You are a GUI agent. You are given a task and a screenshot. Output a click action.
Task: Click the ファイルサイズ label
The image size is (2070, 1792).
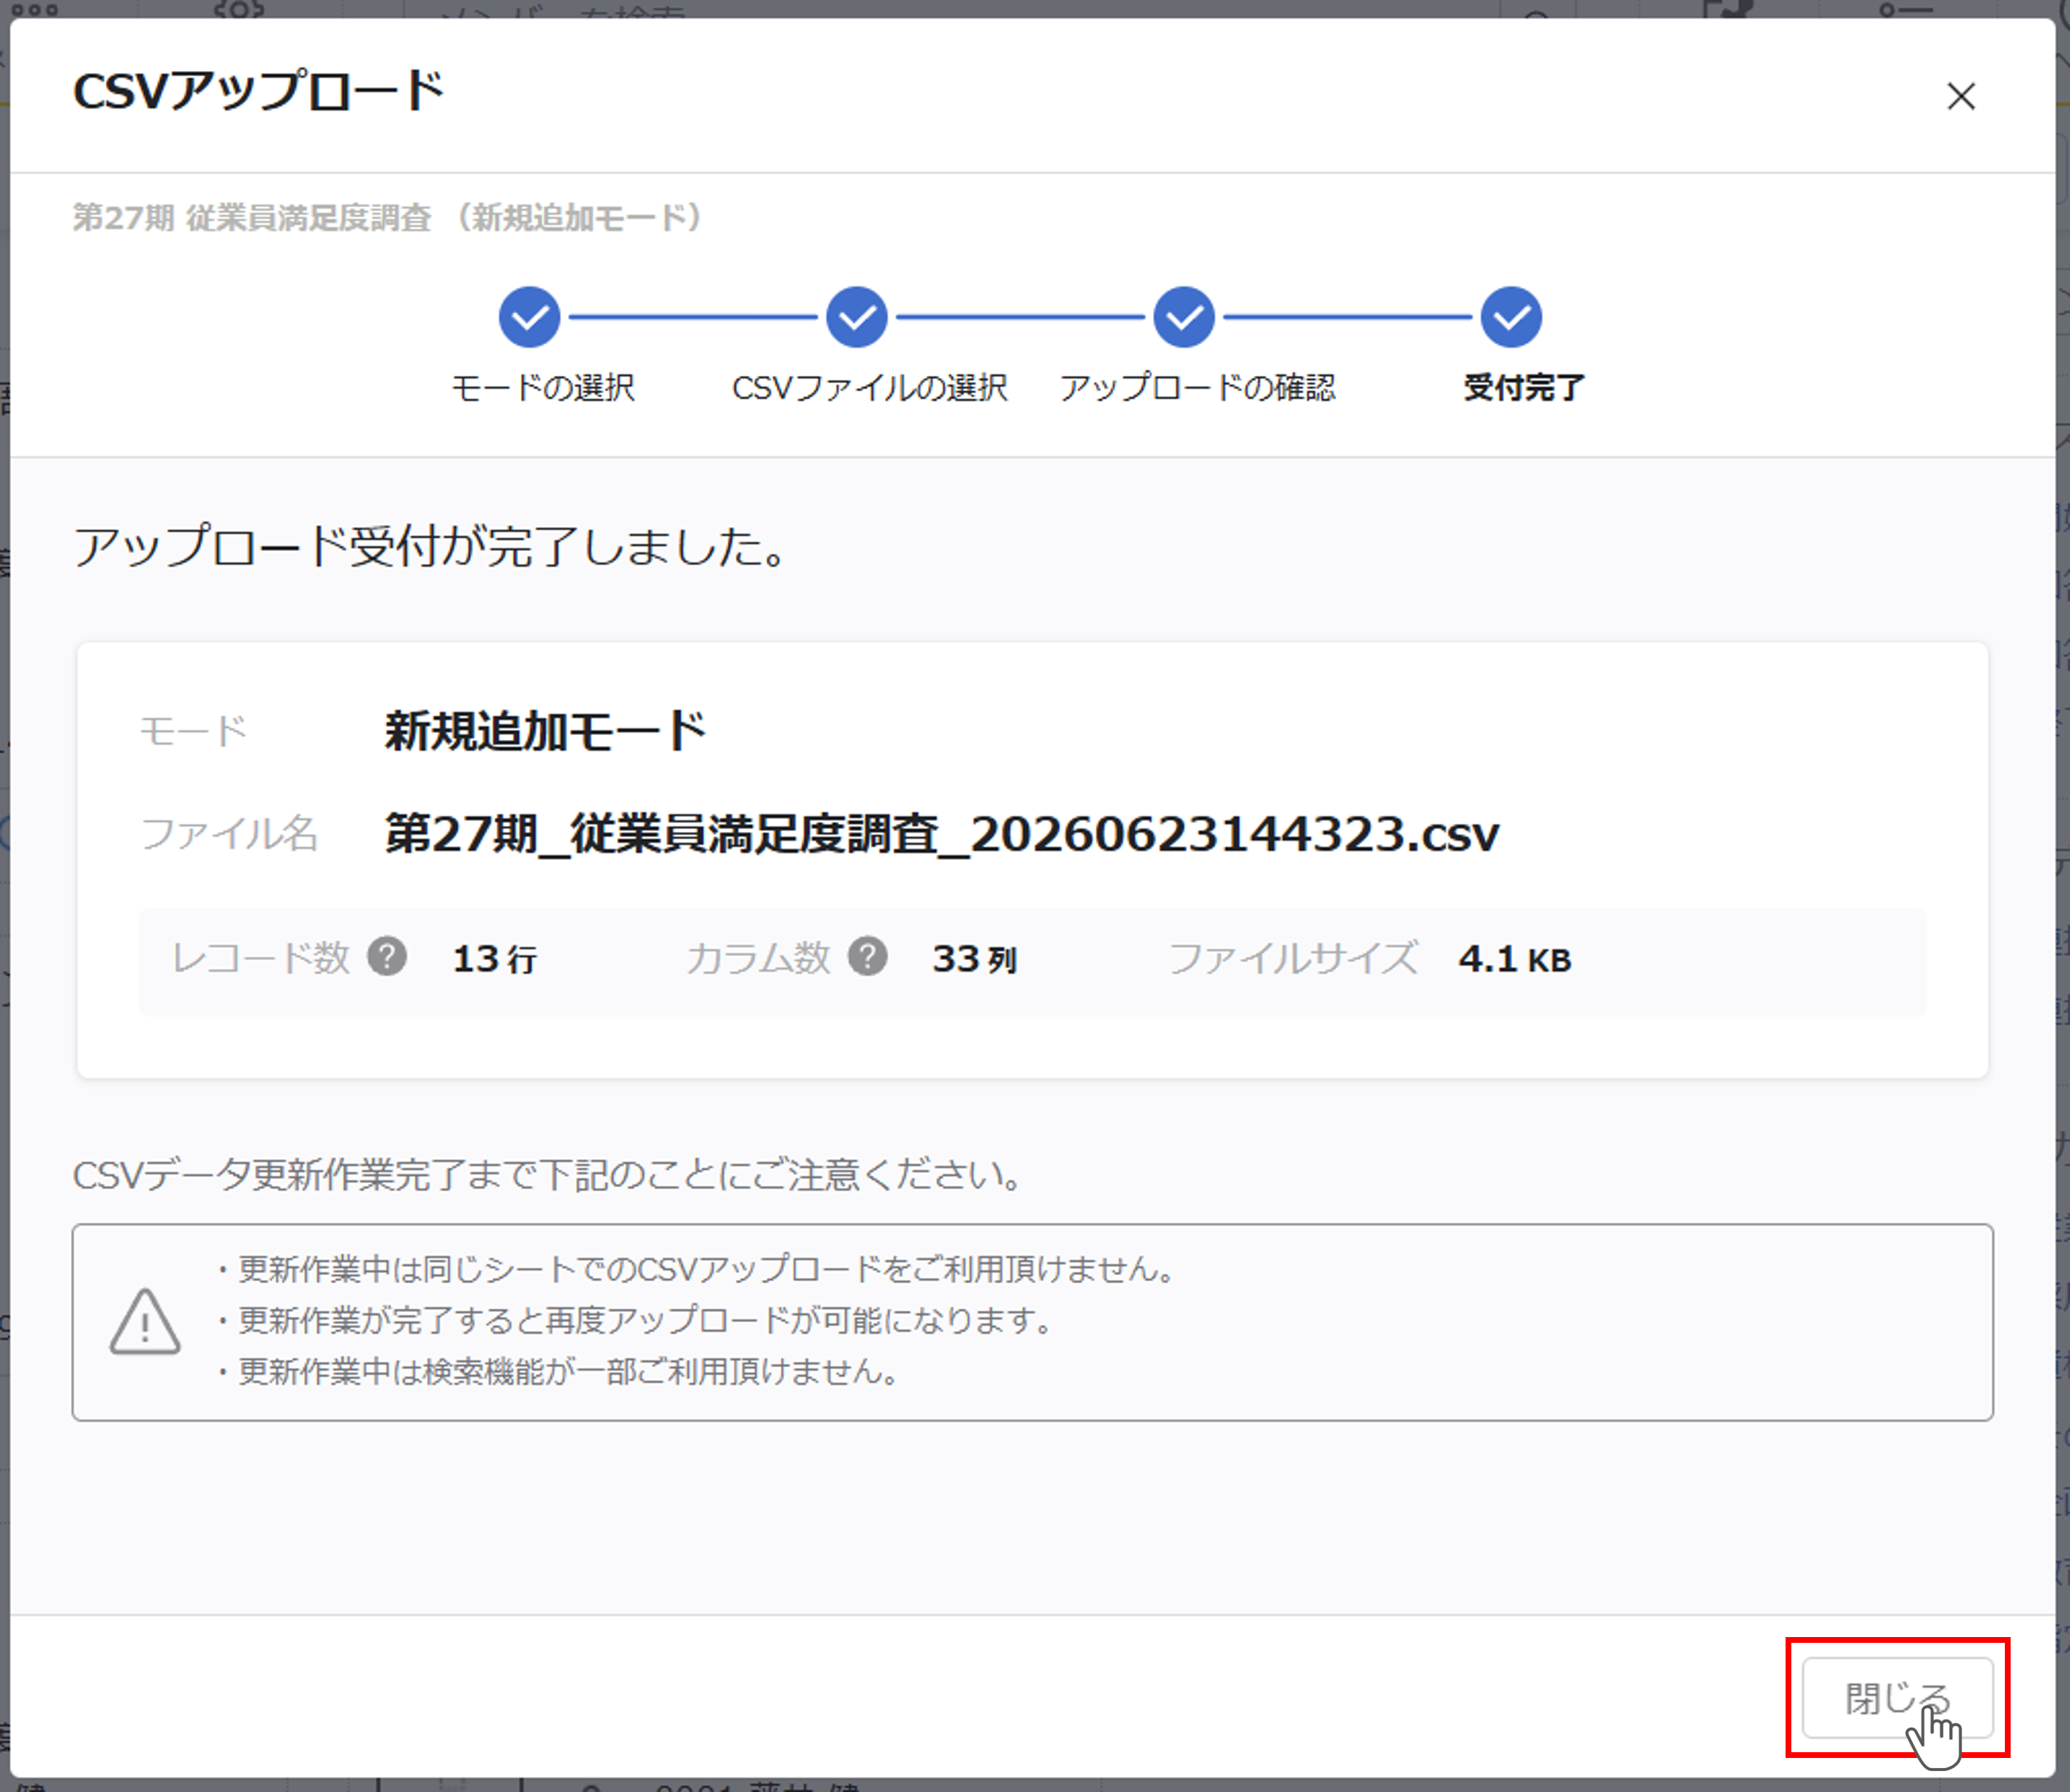[1293, 958]
